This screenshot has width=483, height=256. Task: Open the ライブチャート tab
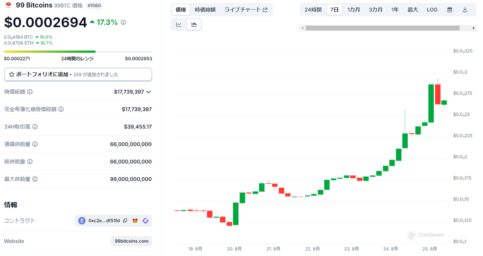point(246,10)
